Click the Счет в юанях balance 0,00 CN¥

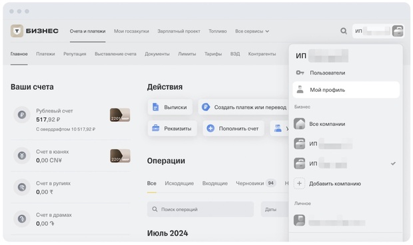click(49, 160)
